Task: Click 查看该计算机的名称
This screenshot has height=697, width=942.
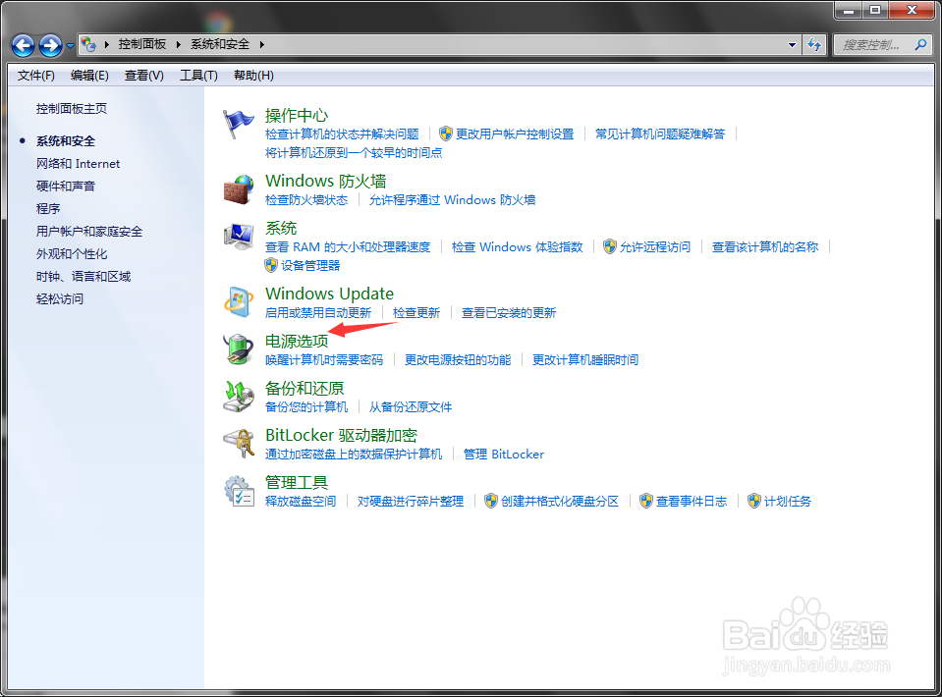Action: (765, 246)
